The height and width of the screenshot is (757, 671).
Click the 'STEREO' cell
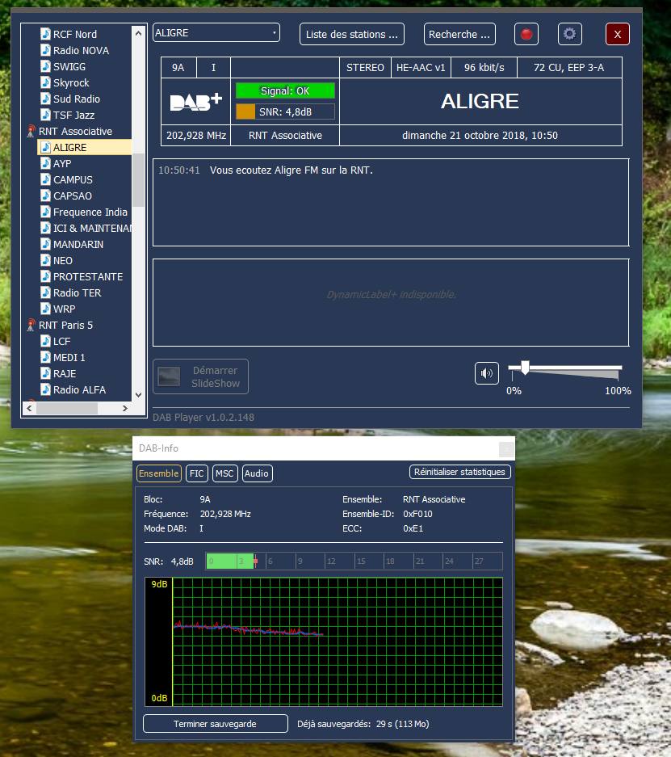[365, 68]
